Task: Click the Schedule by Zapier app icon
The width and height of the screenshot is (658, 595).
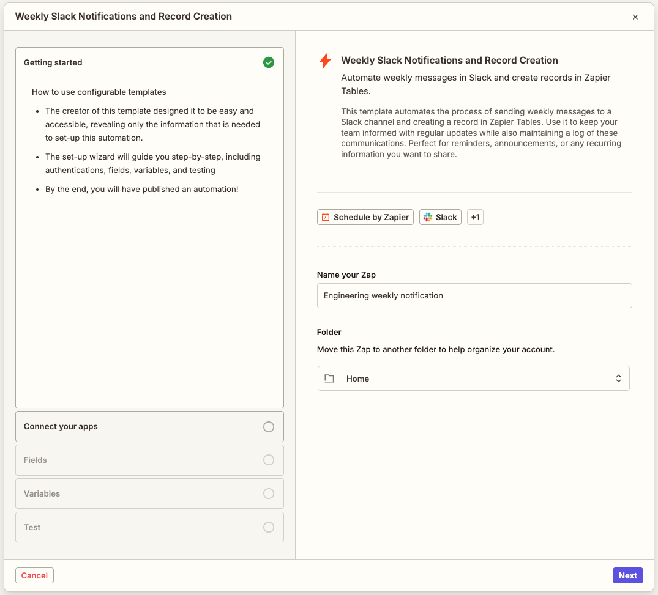Action: pyautogui.click(x=324, y=216)
